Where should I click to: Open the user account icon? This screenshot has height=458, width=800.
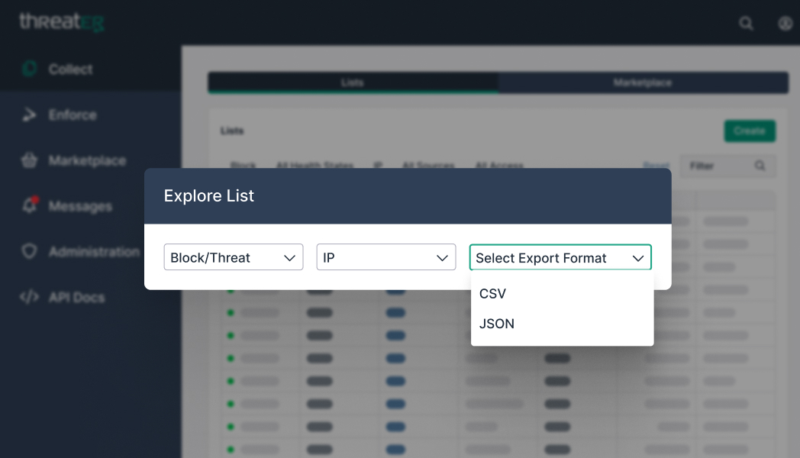(x=785, y=23)
